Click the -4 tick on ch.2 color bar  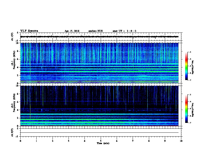click(x=190, y=102)
